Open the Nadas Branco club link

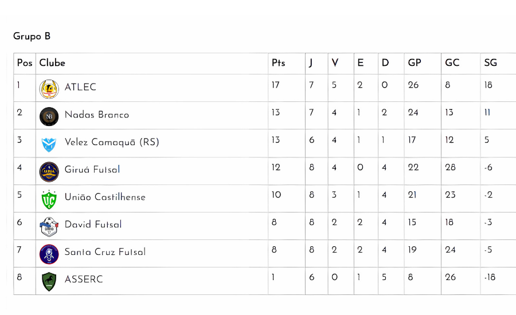(x=97, y=115)
